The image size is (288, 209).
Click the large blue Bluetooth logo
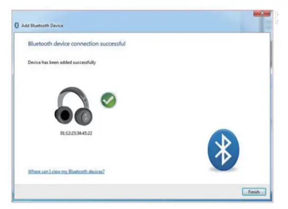[x=224, y=150]
